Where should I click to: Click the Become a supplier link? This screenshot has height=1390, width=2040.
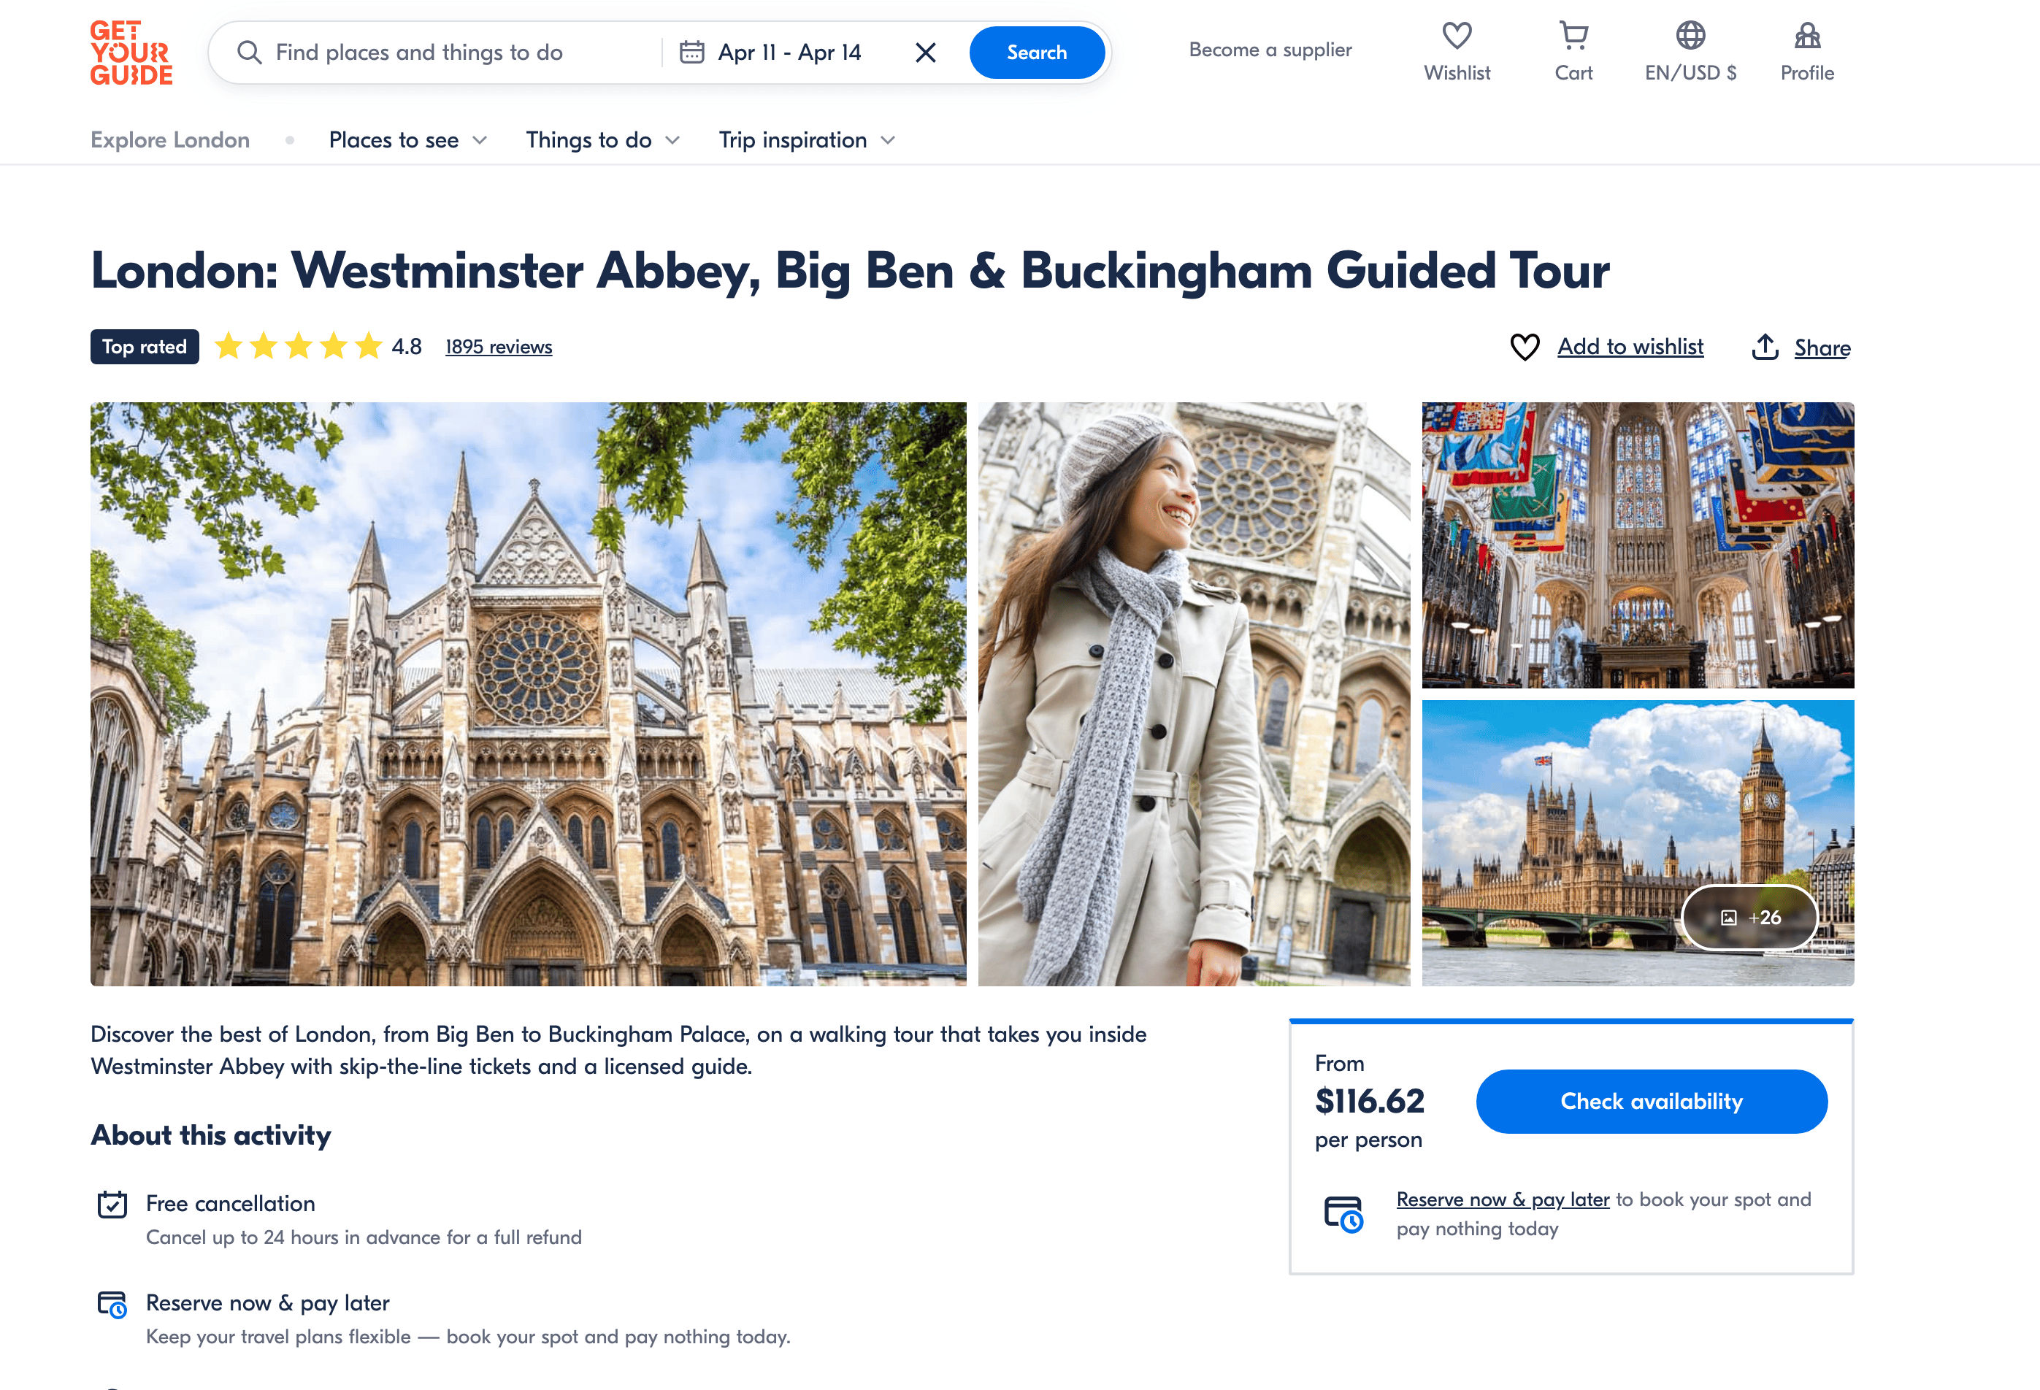(x=1269, y=50)
